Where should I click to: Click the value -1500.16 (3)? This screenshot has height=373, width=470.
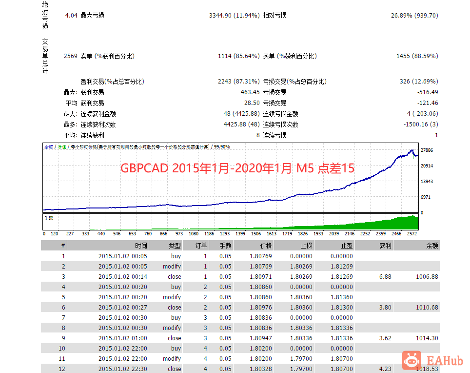pos(421,124)
